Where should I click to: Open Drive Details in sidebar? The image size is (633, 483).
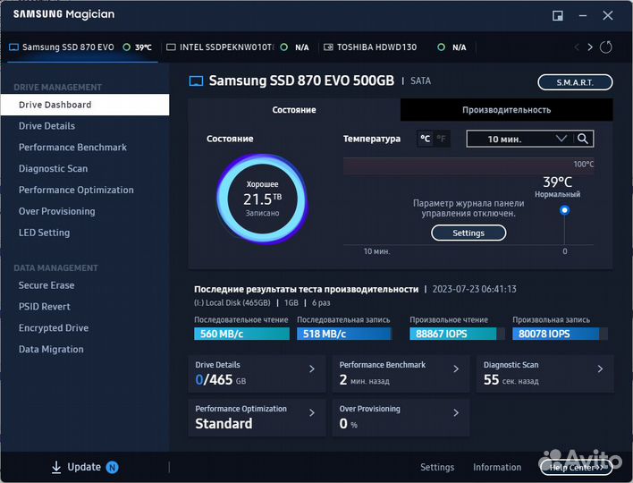tap(85, 126)
